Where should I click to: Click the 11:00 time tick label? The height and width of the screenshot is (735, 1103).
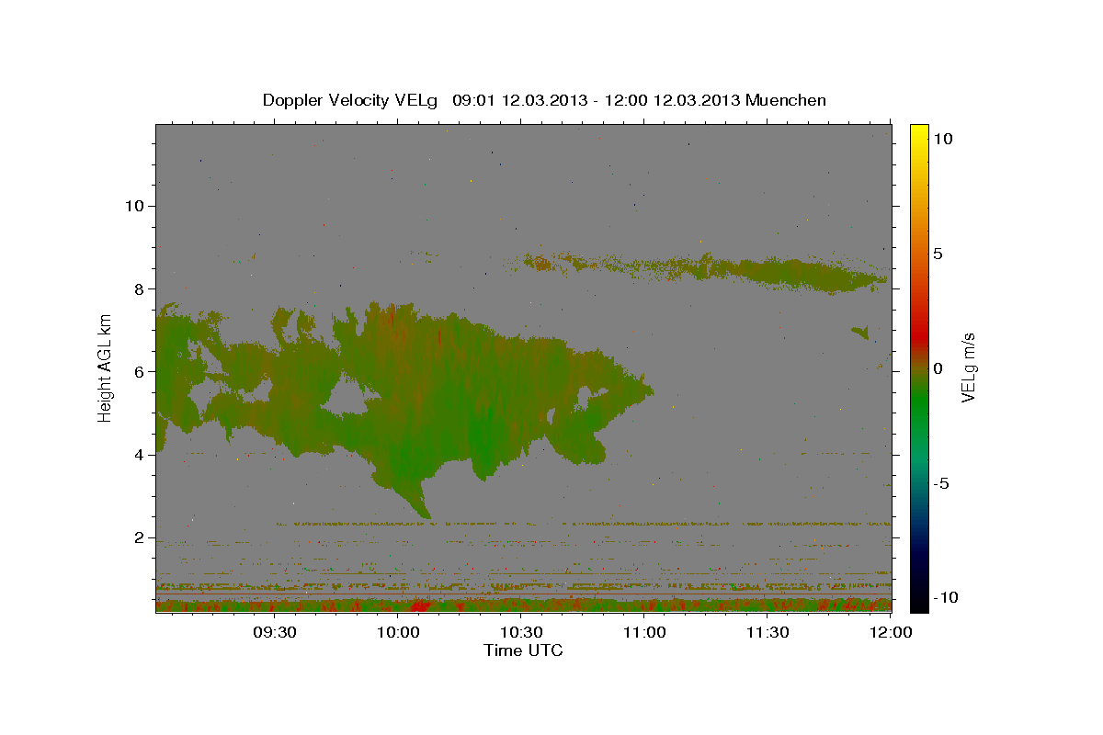644,632
